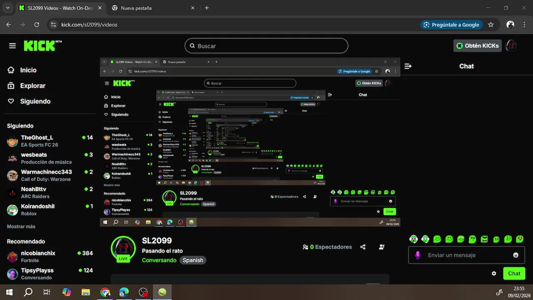533x300 pixels.
Task: Click the address bar showing kick.com/sl2099/videos
Action: point(233,25)
